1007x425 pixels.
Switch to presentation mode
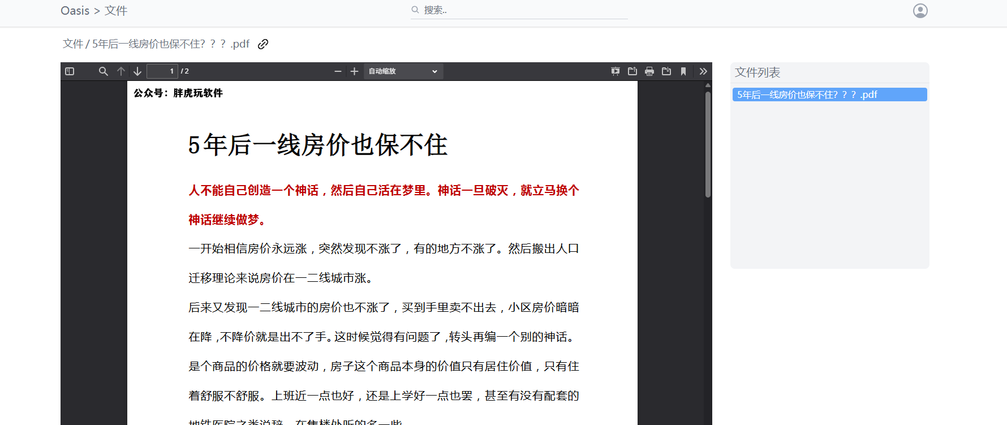pos(616,71)
